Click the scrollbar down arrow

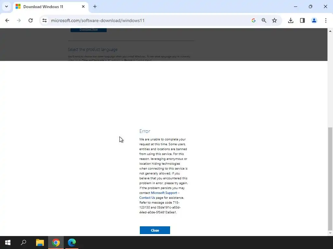pyautogui.click(x=330, y=233)
